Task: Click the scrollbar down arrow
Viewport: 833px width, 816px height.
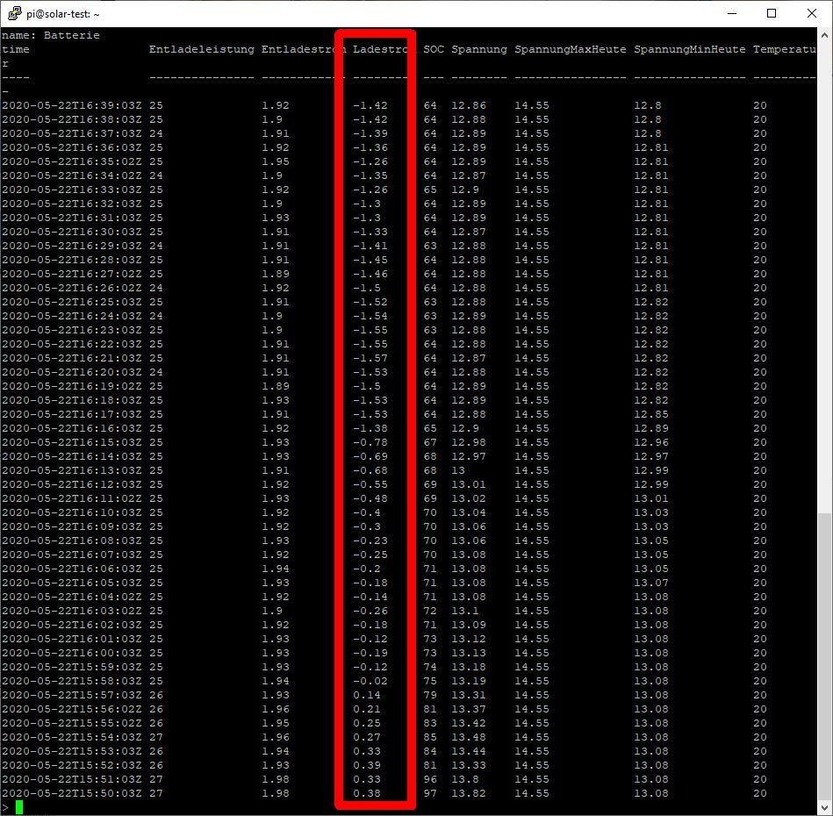Action: 825,807
